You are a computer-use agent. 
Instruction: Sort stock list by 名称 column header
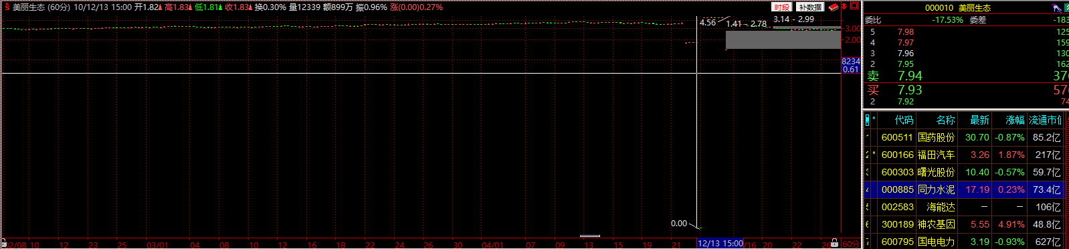pyautogui.click(x=945, y=120)
